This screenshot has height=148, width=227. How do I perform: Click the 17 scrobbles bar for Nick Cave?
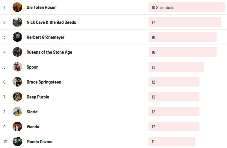pyautogui.click(x=184, y=22)
